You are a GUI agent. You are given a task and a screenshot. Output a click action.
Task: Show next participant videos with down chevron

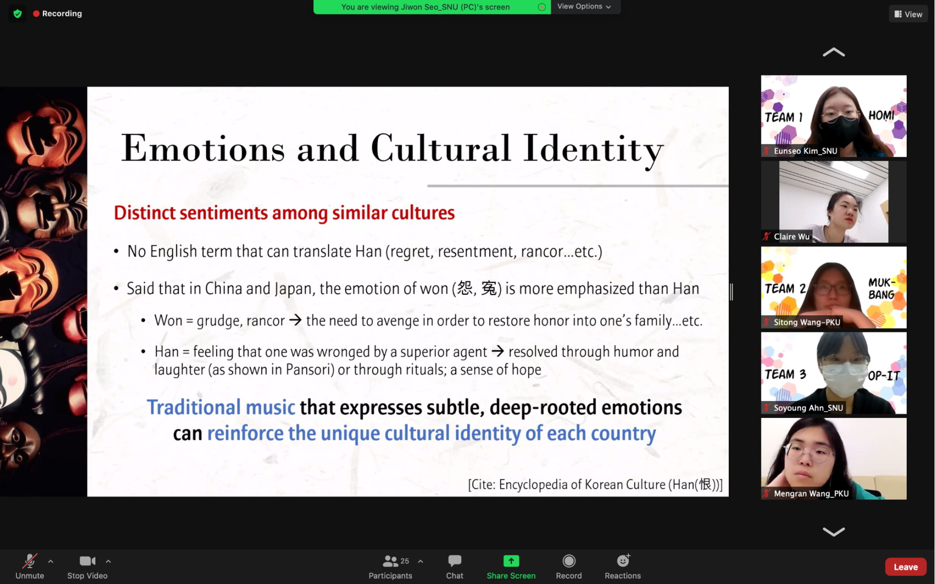[834, 531]
